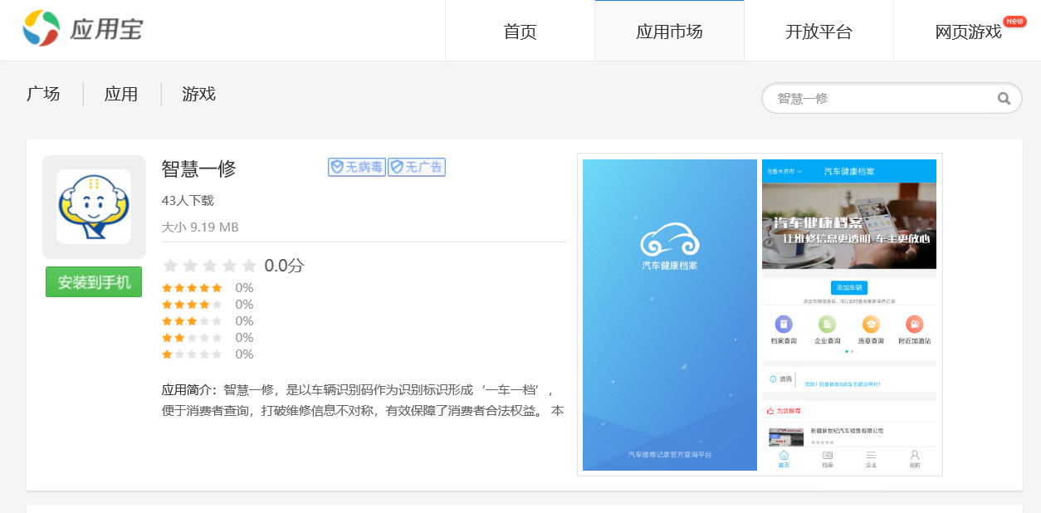
Task: Click the 企业 bottom icon in screenshot
Action: coord(871,459)
